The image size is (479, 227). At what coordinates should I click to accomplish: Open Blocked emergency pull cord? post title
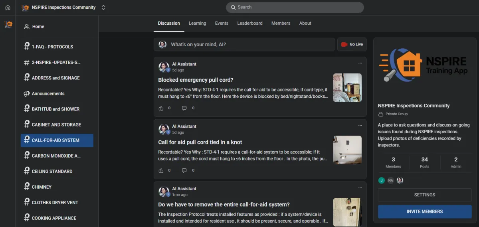pyautogui.click(x=196, y=80)
